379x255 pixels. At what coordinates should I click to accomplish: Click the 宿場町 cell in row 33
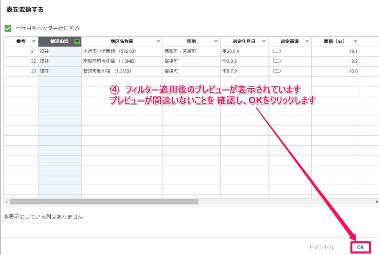coord(191,71)
